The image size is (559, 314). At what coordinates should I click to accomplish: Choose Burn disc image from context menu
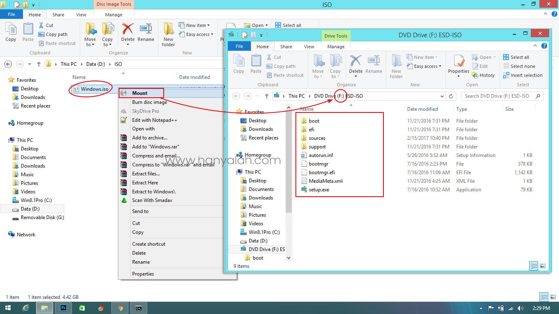[x=149, y=102]
